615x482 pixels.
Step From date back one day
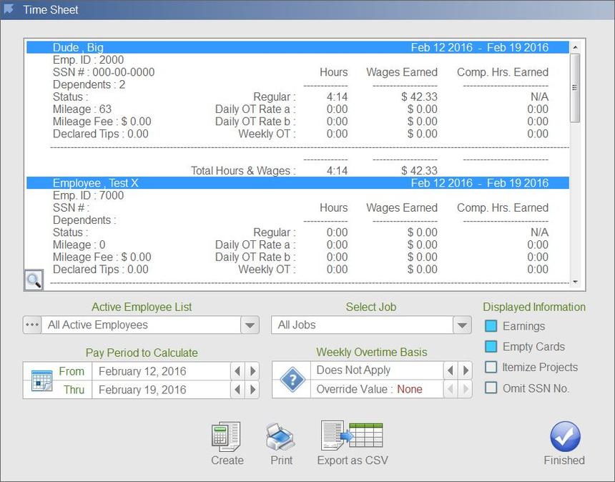(237, 371)
